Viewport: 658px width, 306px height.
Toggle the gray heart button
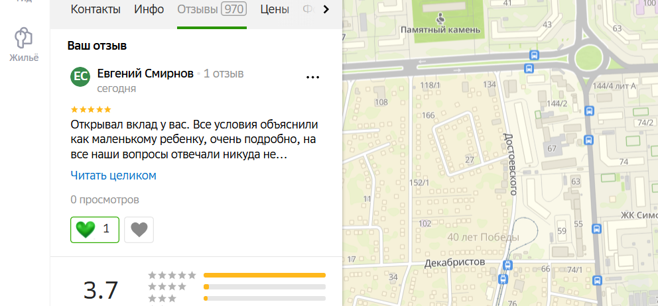tap(139, 230)
